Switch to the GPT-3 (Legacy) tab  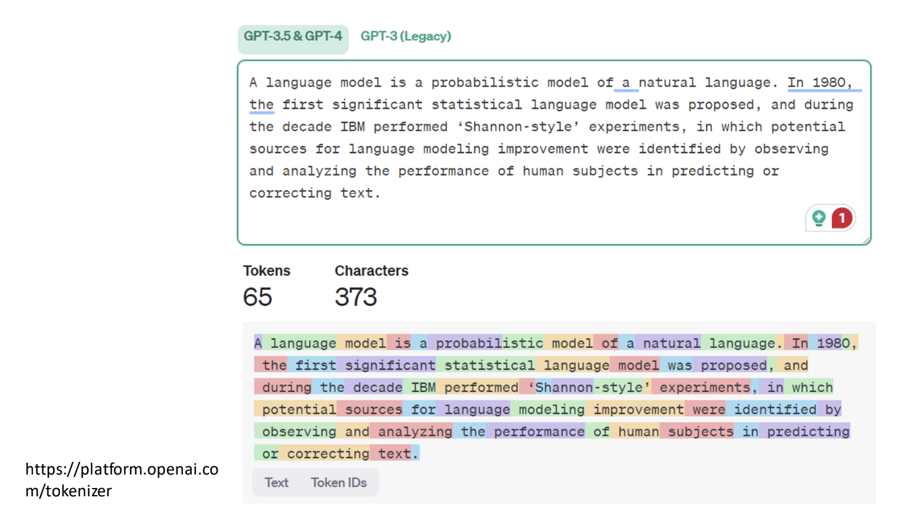[x=405, y=37]
